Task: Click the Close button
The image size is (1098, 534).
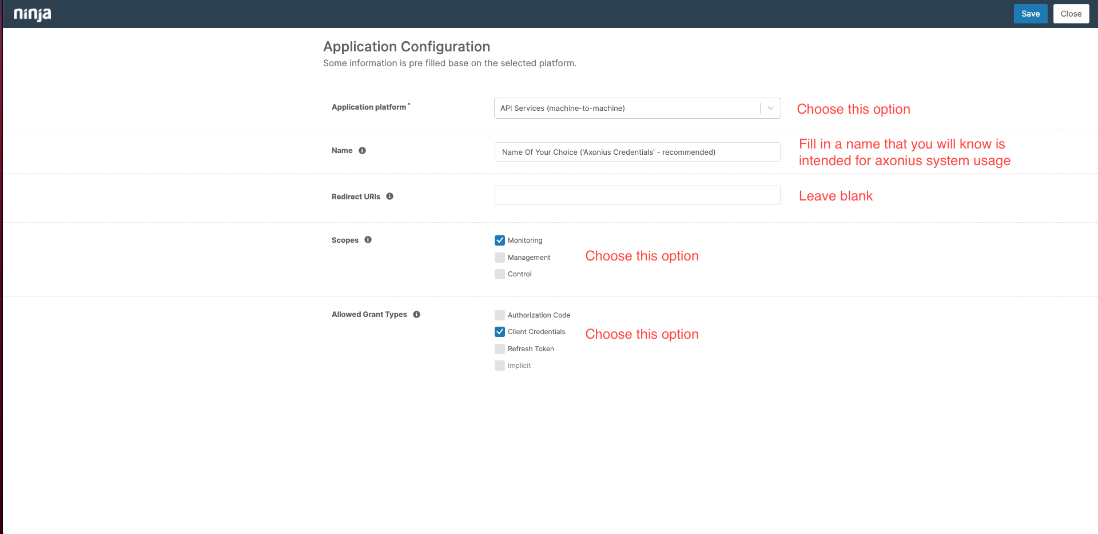Action: [1071, 14]
